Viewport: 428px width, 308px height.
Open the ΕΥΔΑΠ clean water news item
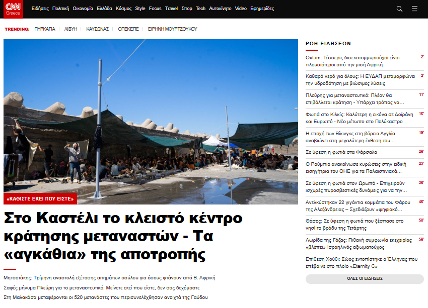(361, 80)
